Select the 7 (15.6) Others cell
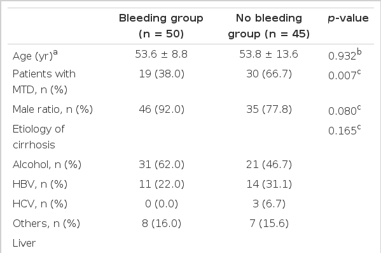The width and height of the screenshot is (381, 253). (x=269, y=223)
